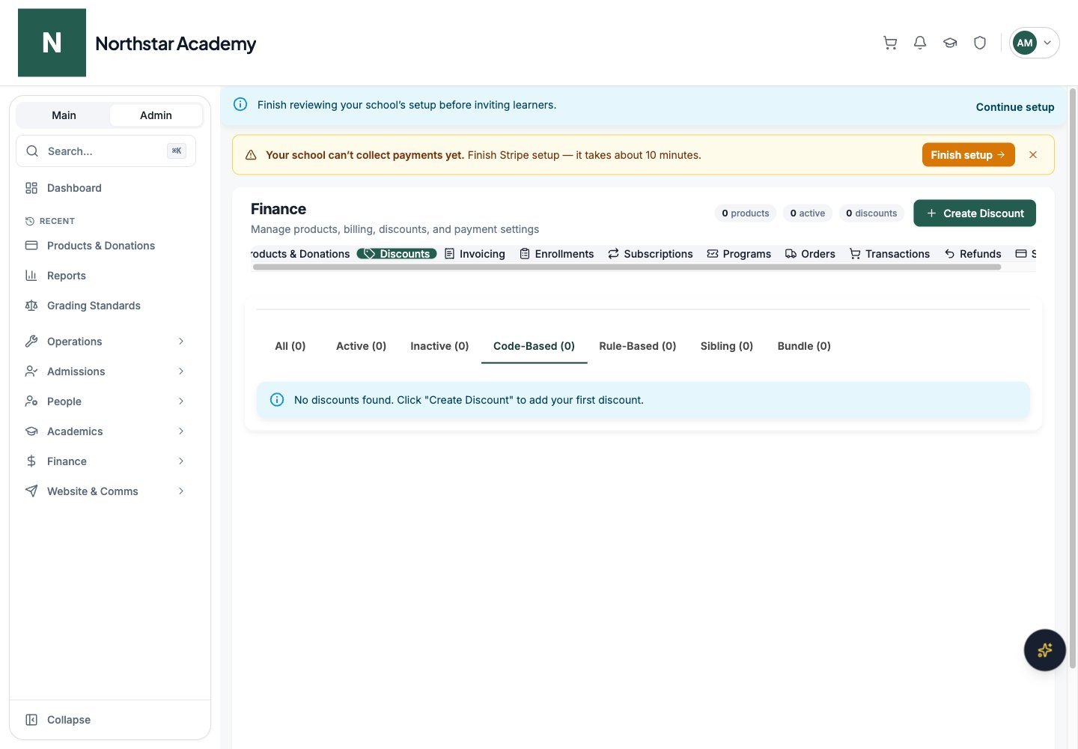Select the Invoicing finance tab
This screenshot has width=1078, height=749.
click(x=475, y=254)
